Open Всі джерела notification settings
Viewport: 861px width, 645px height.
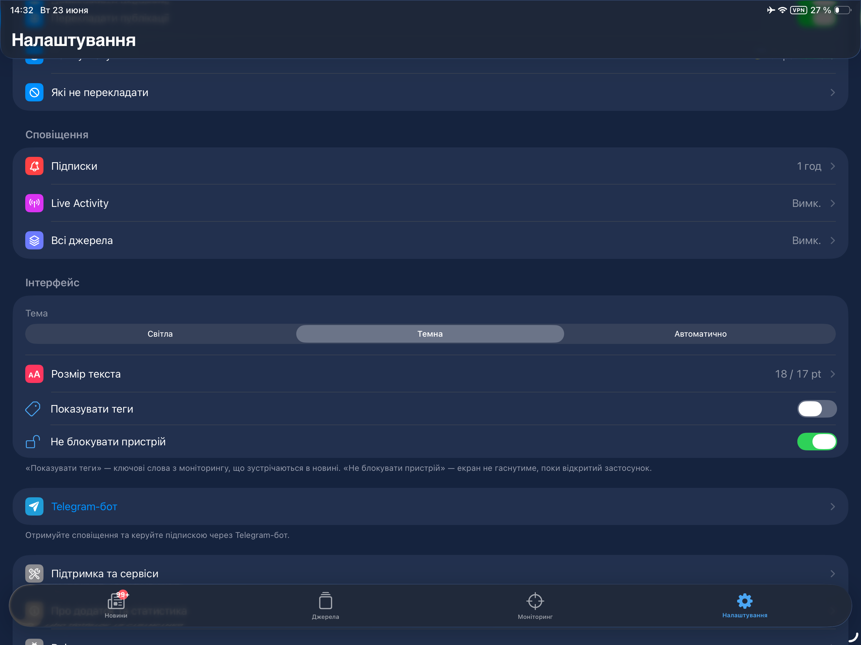tap(430, 240)
